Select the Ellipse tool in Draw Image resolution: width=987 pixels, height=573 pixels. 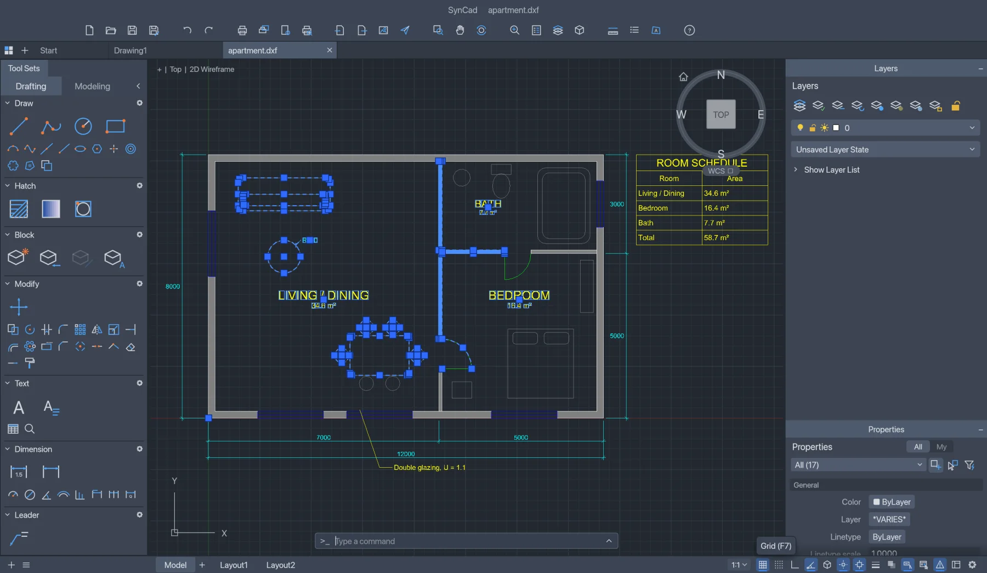[80, 149]
